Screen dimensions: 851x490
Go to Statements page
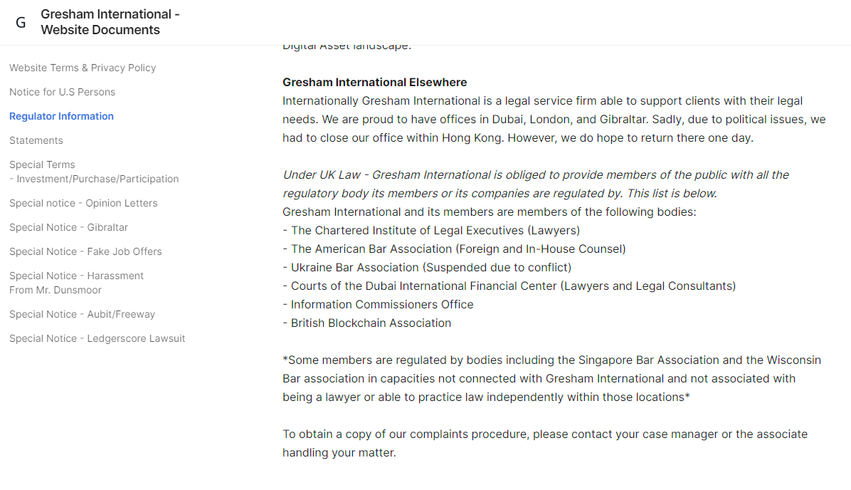click(36, 141)
